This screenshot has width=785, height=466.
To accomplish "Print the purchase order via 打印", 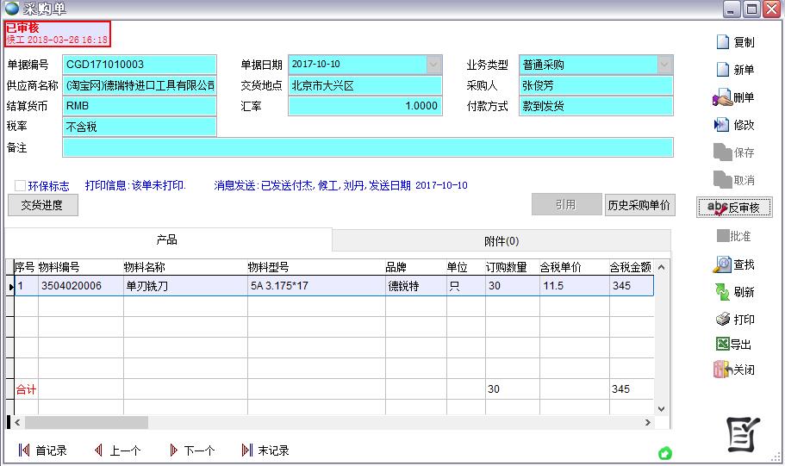I will point(723,320).
